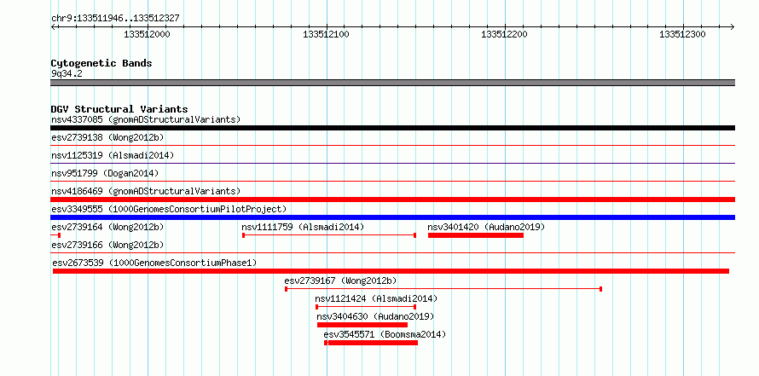Click ruler position 133512300
The image size is (759, 376).
tap(683, 34)
